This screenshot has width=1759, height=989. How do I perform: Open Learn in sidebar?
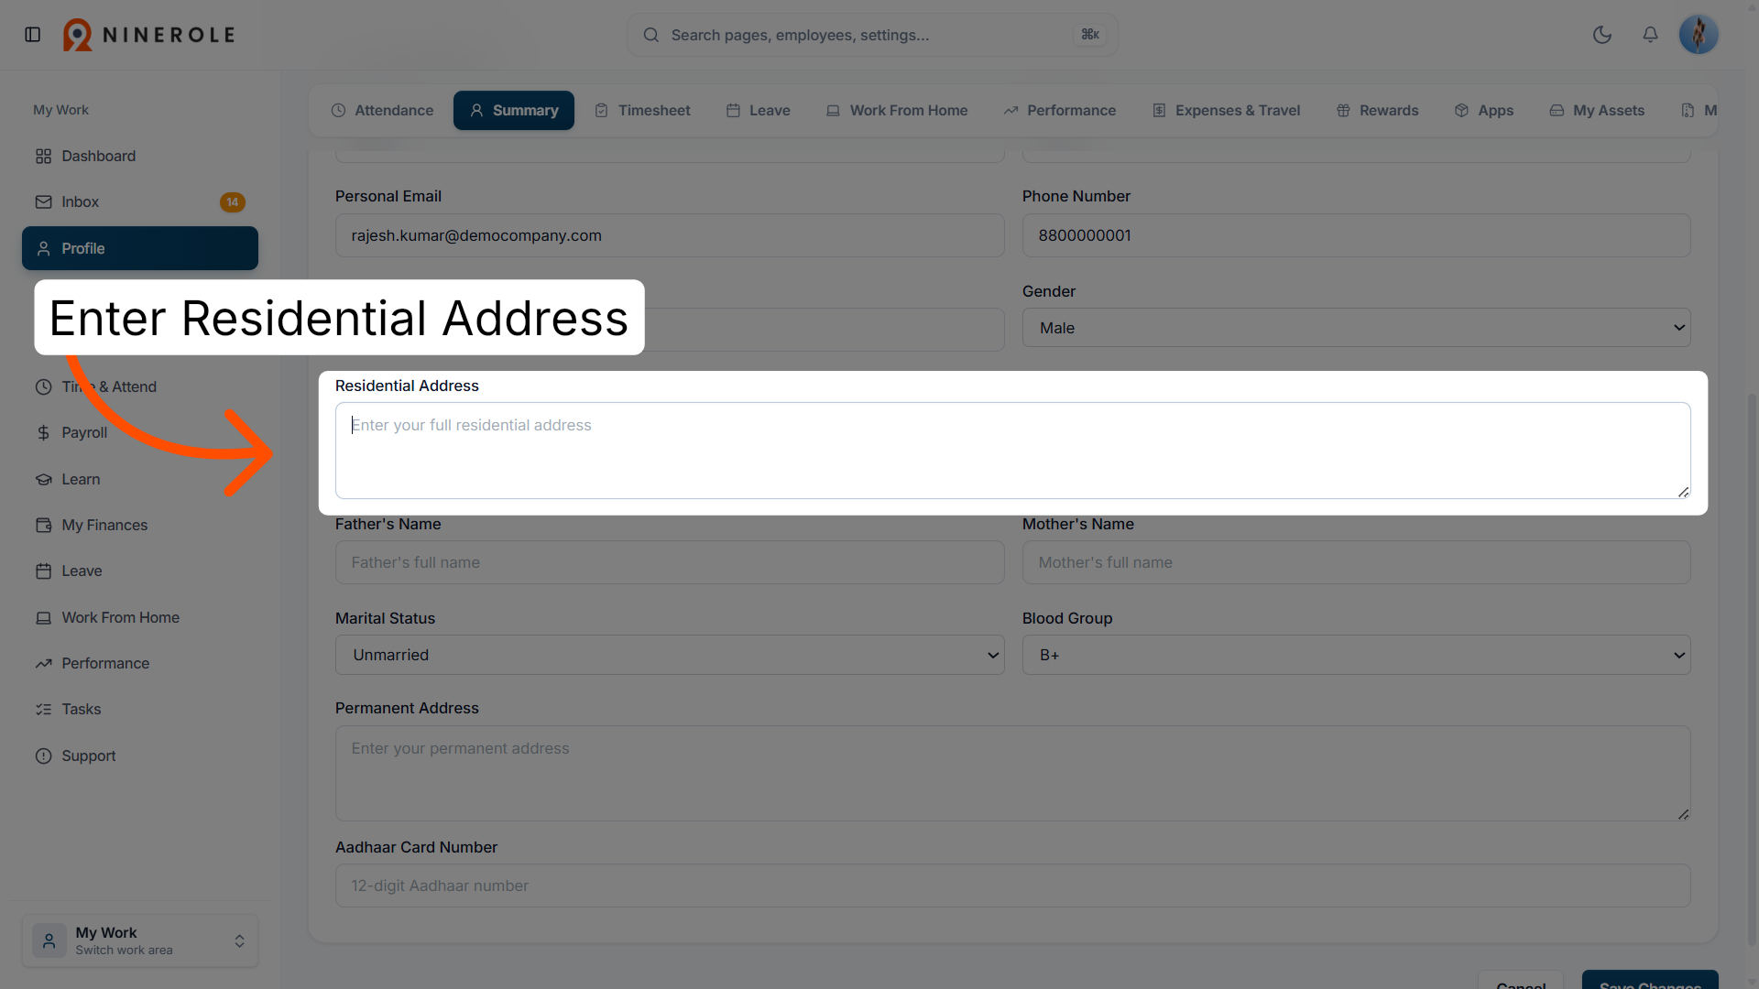click(140, 479)
